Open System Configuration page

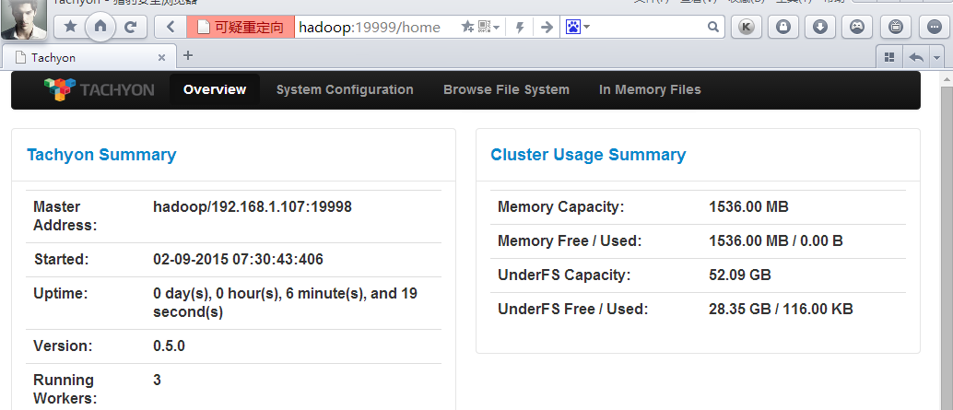coord(345,90)
